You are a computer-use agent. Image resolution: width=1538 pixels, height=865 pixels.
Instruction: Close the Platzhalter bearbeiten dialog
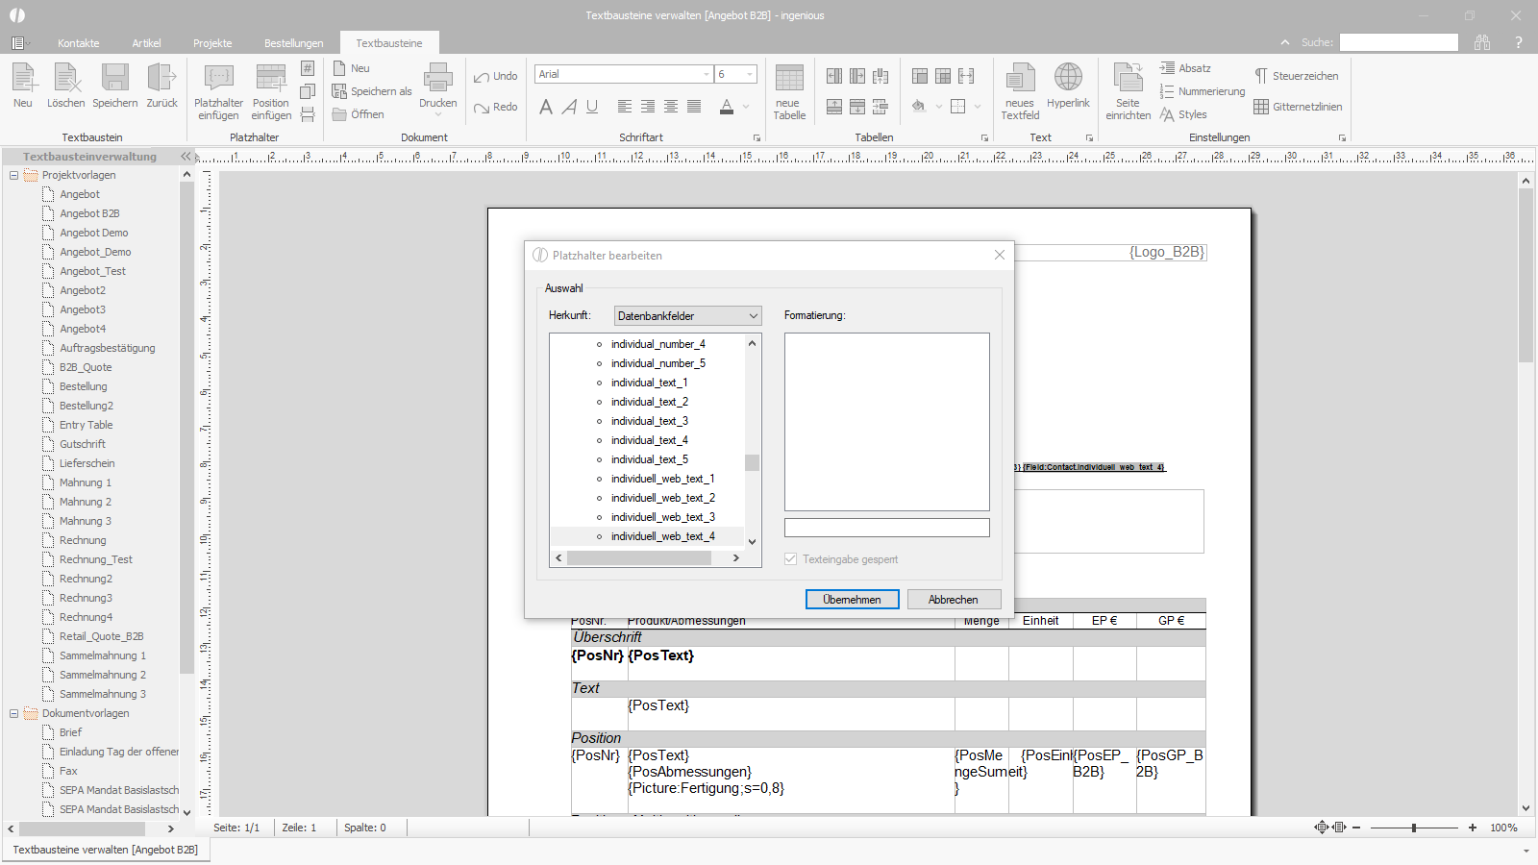(1000, 255)
